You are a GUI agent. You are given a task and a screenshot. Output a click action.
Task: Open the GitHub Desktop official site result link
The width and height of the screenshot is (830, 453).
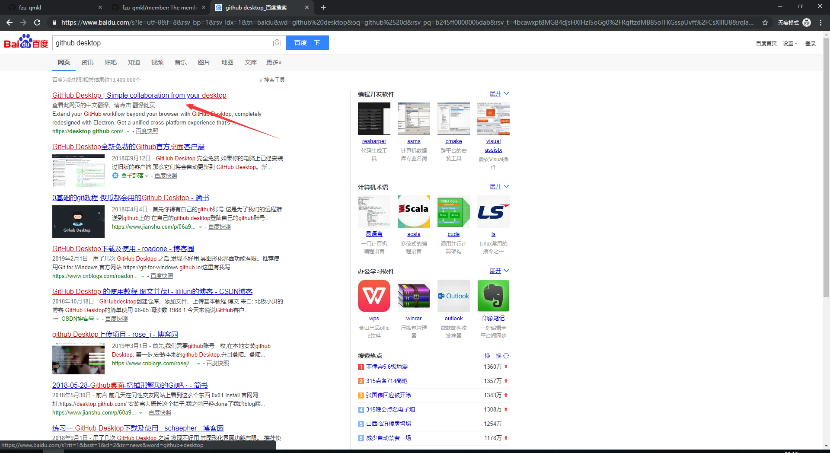pos(139,95)
